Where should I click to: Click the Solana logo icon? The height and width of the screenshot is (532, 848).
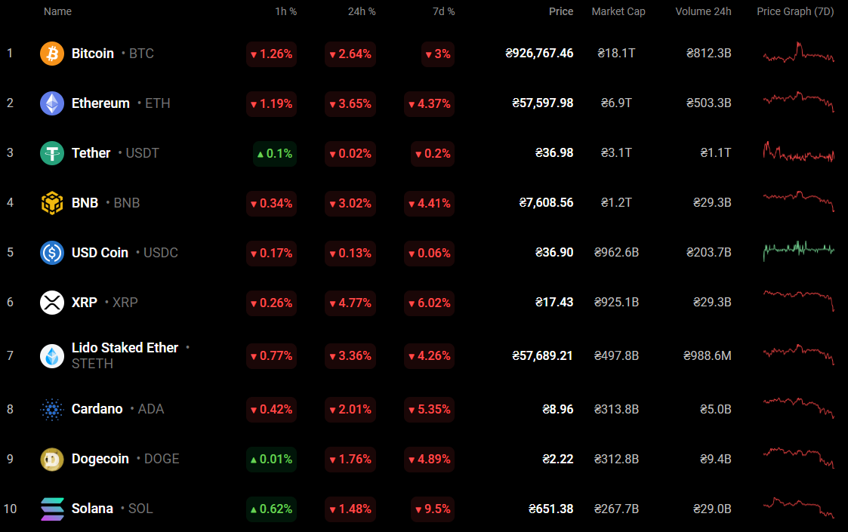pos(52,509)
